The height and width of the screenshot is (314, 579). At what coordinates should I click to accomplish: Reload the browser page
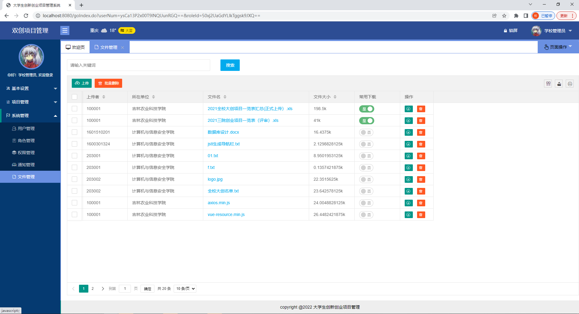[26, 16]
